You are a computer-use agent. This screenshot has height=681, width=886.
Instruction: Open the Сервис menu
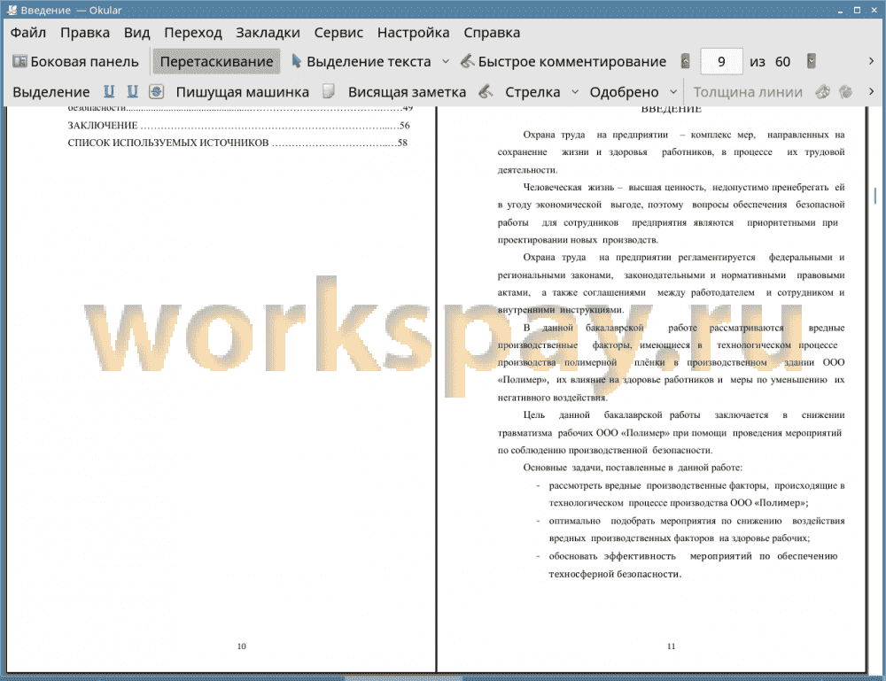(338, 33)
